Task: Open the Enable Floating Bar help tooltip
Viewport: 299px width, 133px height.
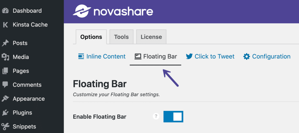Action: (x=156, y=116)
